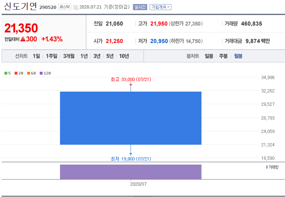Click the current price 21,350
Image resolution: width=285 pixels, height=197 pixels.
(x=21, y=28)
